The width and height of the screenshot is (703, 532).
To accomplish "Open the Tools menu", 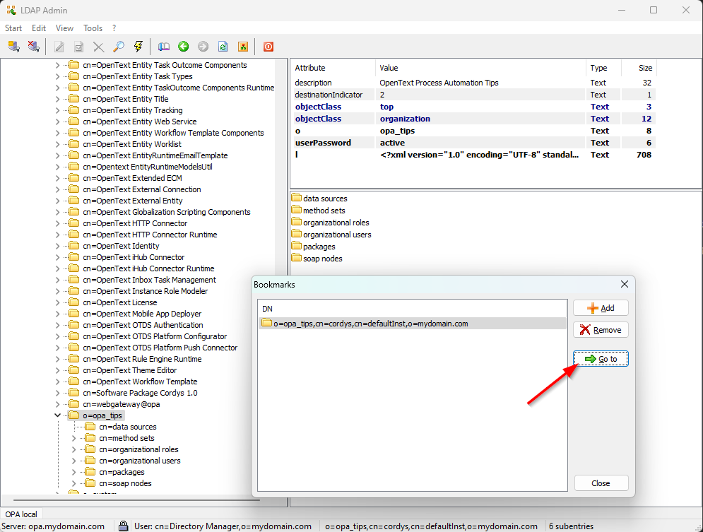I will pyautogui.click(x=93, y=28).
